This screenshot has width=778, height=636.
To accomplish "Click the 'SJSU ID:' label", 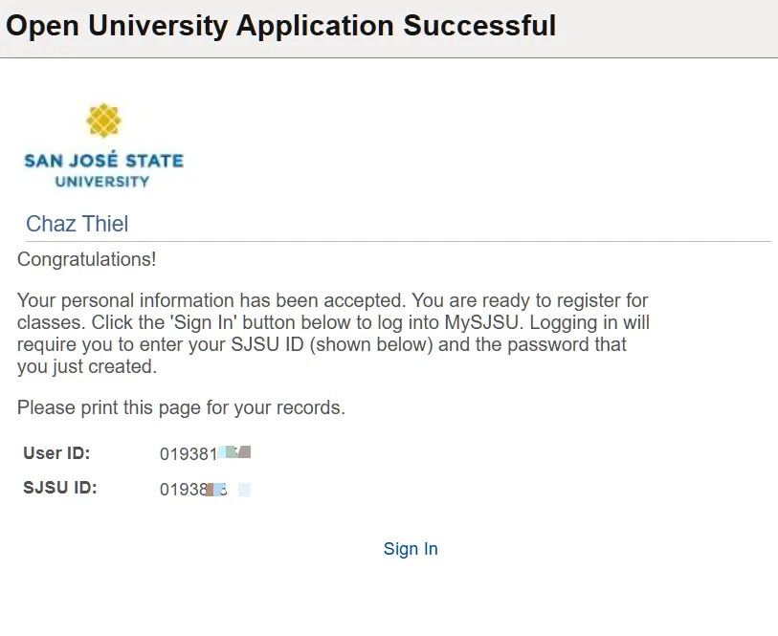I will pyautogui.click(x=60, y=488).
